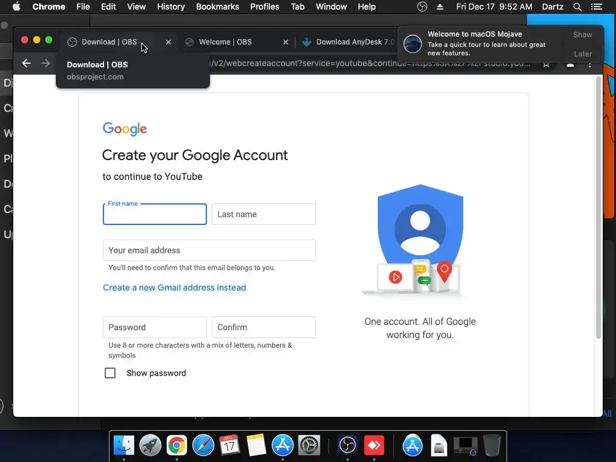Viewport: 616px width, 462px height.
Task: Open the App Store icon right of AnyDesk
Action: [x=413, y=446]
